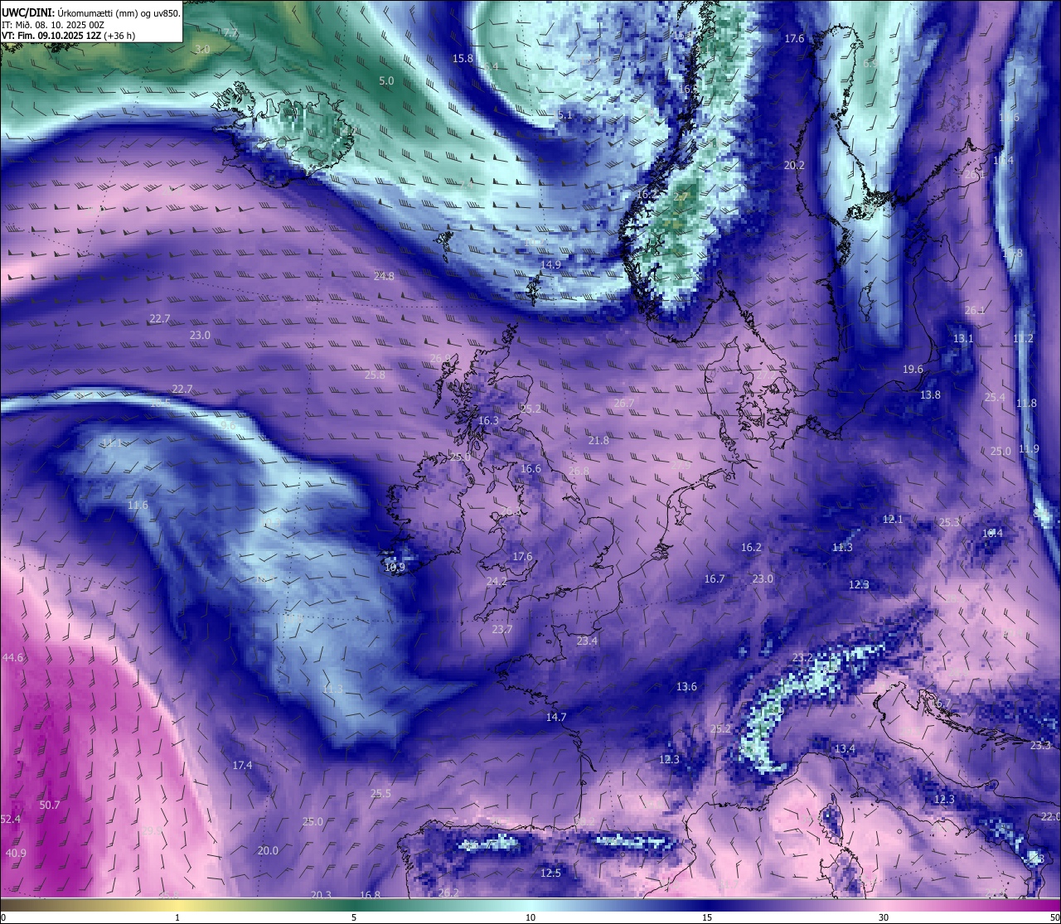This screenshot has width=1061, height=924.
Task: Click the map value '20.2'
Action: [x=794, y=165]
